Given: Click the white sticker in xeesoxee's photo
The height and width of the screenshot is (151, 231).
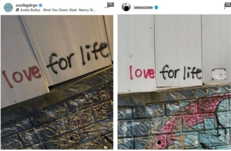Looking at the screenshot, I should [219, 74].
